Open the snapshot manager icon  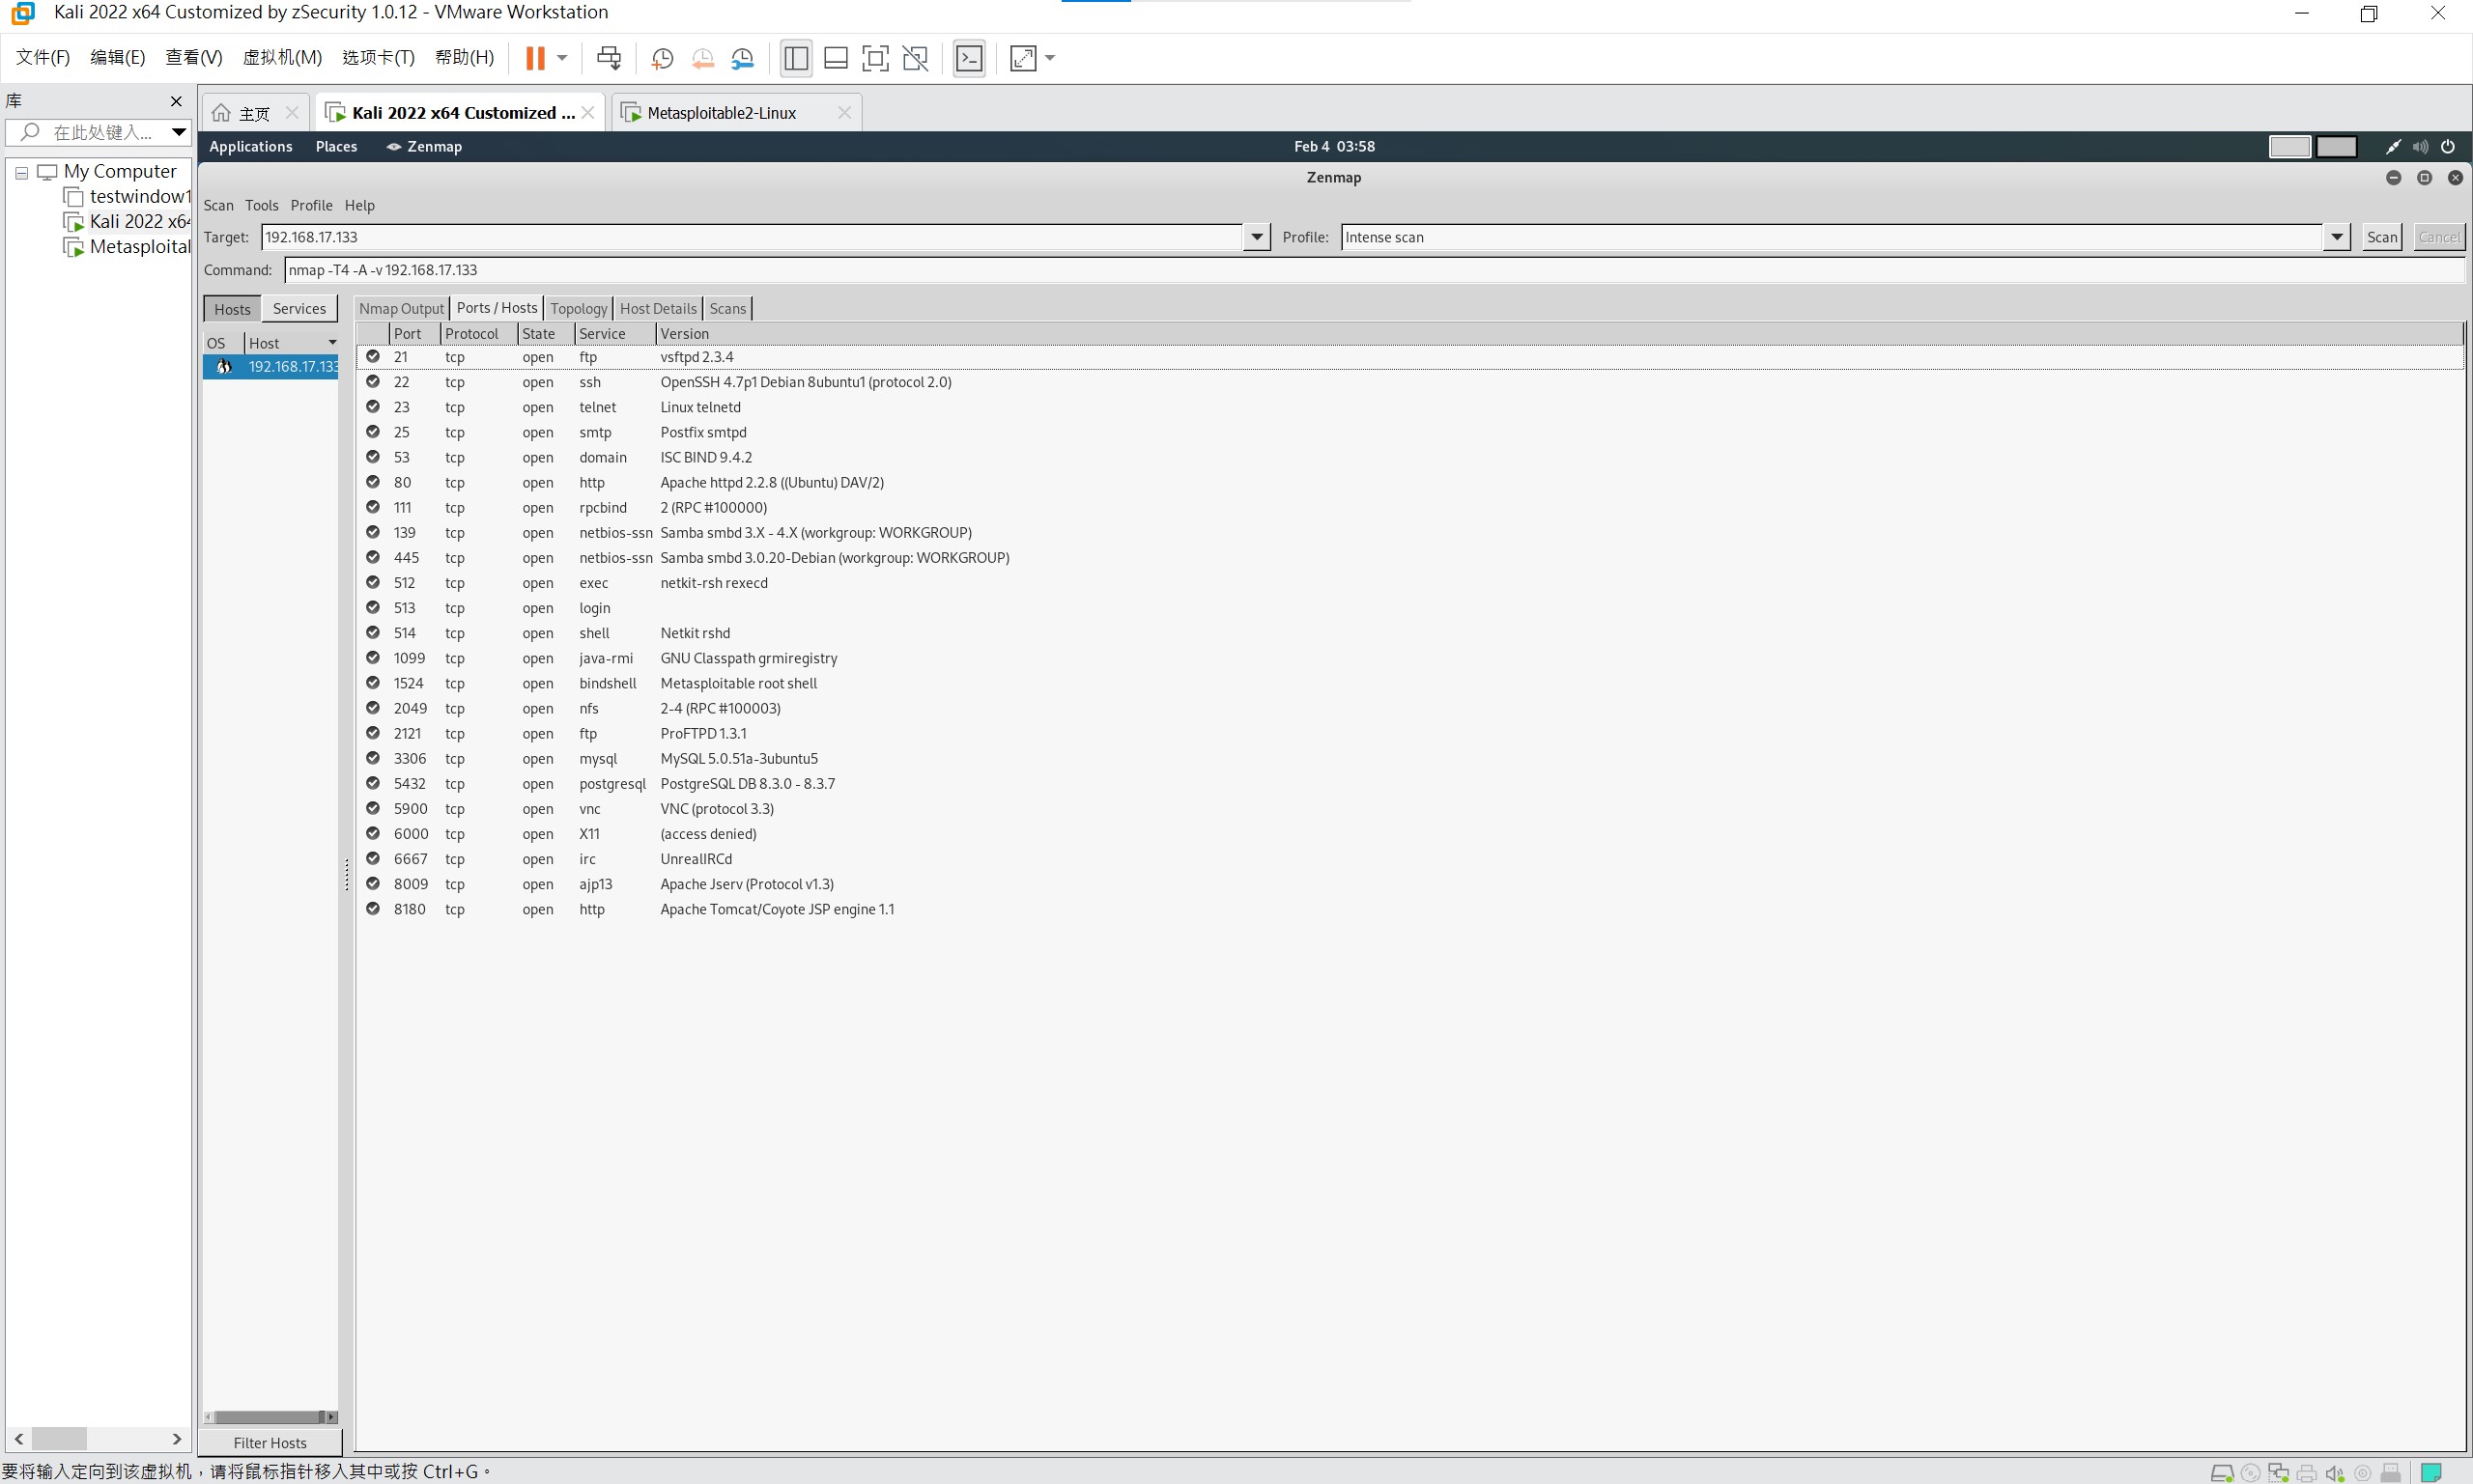pos(742,58)
